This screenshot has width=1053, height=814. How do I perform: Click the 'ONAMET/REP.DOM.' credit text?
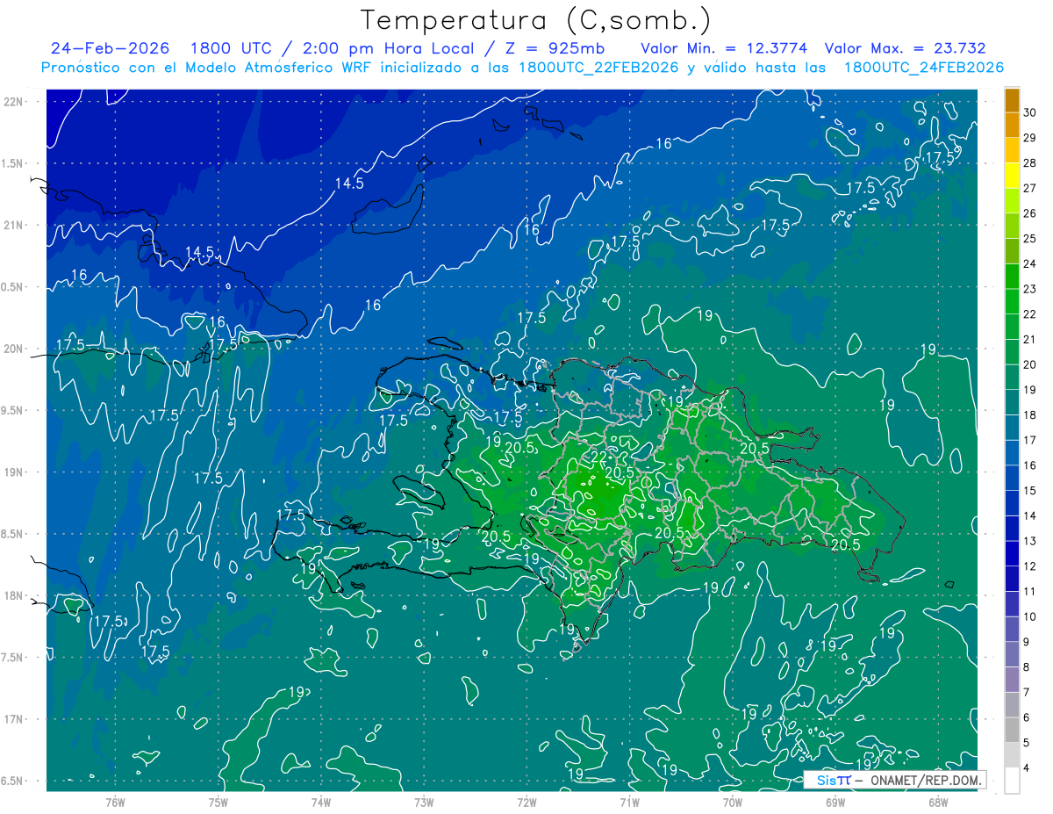(x=925, y=780)
